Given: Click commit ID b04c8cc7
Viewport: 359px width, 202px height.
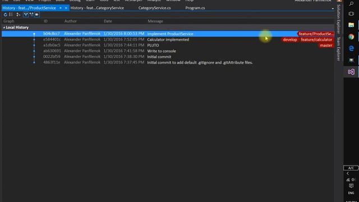Looking at the screenshot, I should point(52,34).
